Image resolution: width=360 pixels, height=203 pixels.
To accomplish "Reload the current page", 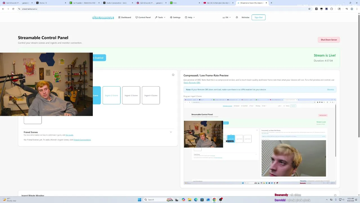I will pos(13,9).
